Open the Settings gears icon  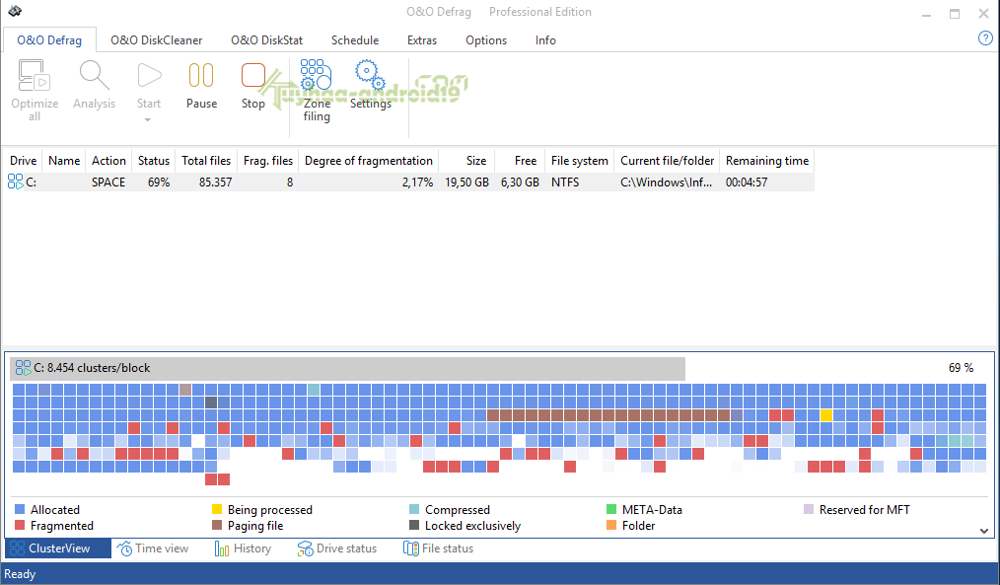coord(370,75)
